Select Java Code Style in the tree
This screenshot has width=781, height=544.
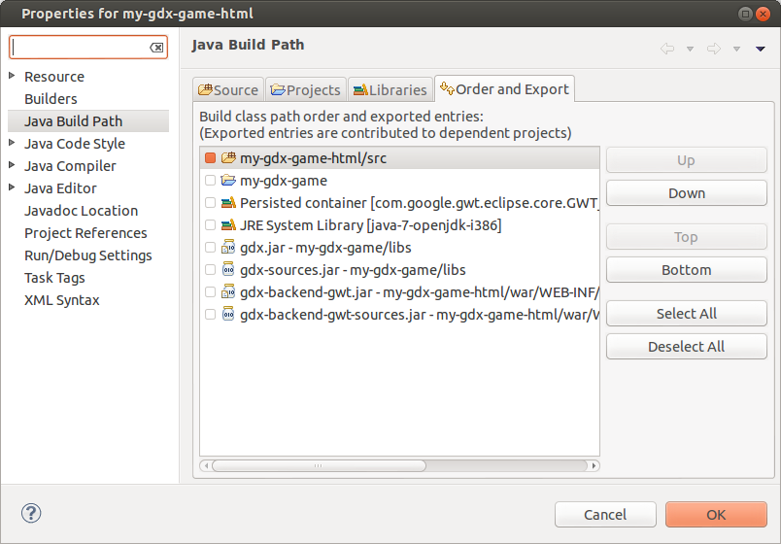75,144
